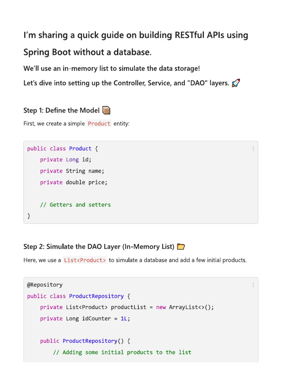This screenshot has width=281, height=375.
Task: Open the ProductRepository code block's three-dot menu
Action: tap(253, 285)
